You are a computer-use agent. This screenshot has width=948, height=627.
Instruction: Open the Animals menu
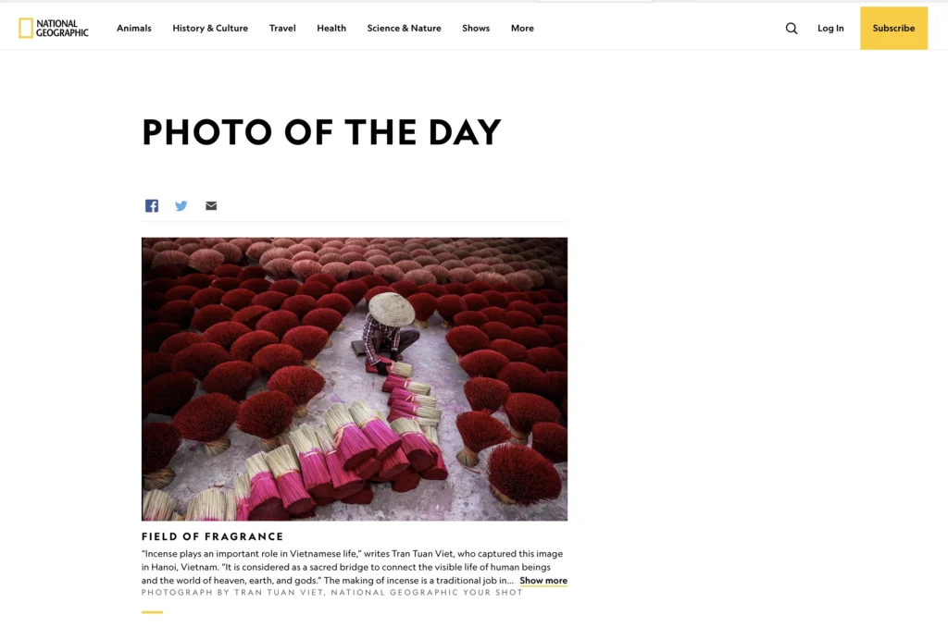point(134,29)
